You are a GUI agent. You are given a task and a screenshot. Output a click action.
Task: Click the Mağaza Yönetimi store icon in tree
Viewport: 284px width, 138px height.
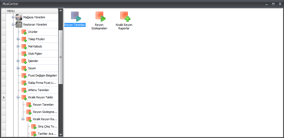(x=19, y=17)
